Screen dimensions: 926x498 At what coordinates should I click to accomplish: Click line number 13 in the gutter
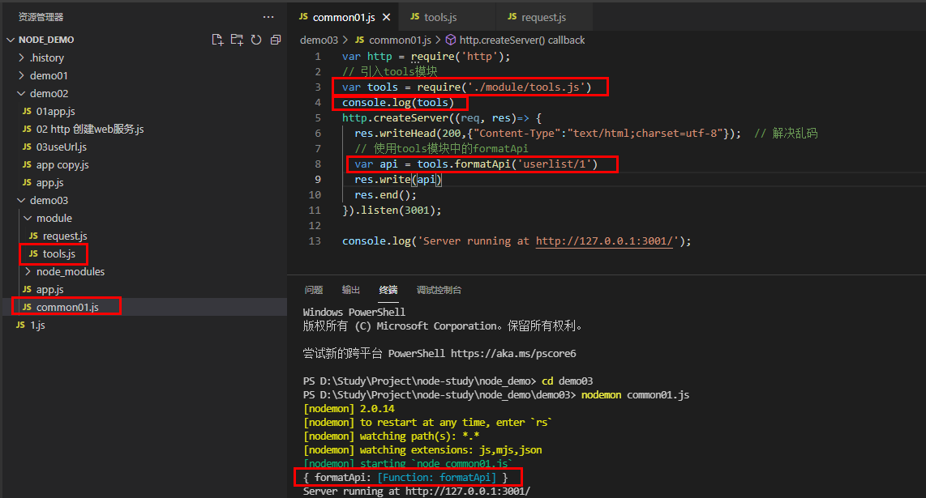coord(315,240)
